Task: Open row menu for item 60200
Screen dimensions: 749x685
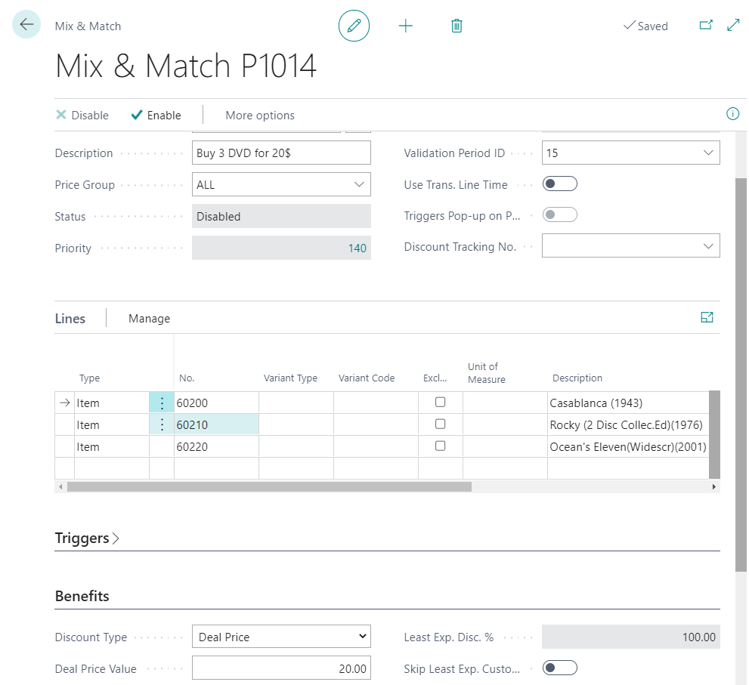Action: pyautogui.click(x=162, y=403)
